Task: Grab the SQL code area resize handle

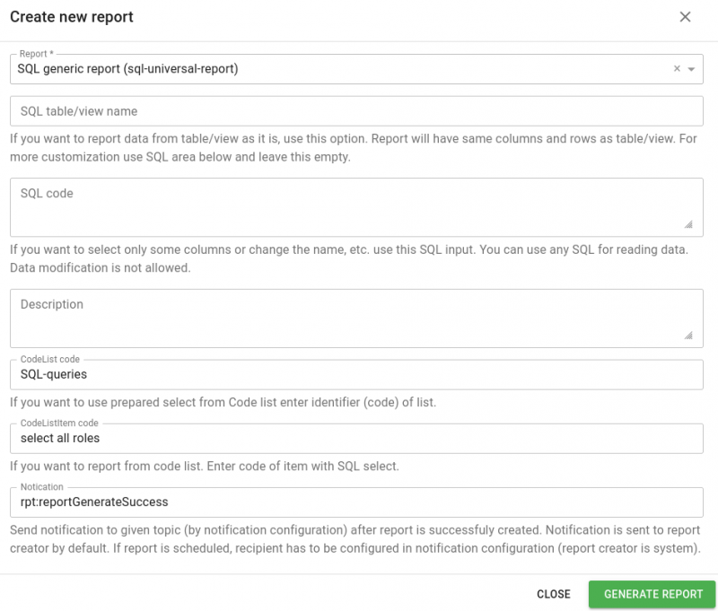Action: coord(688,224)
